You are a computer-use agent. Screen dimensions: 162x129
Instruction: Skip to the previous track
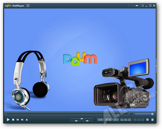[x=18, y=120]
